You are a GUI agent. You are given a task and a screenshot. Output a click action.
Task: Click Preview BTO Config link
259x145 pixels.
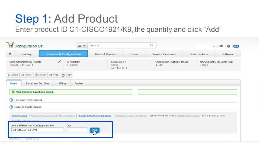[189, 115]
